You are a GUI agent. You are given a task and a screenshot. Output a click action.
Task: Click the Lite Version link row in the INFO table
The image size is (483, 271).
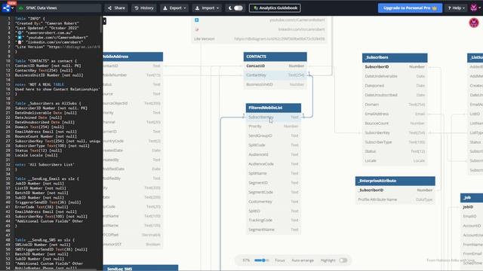coord(260,39)
